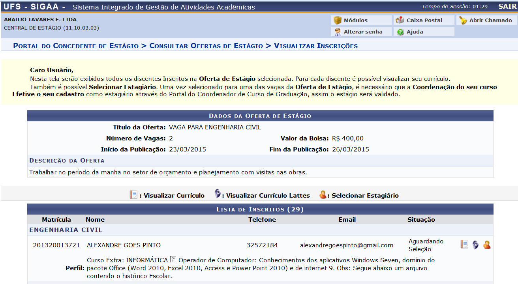Click SAIR to log out
The width and height of the screenshot is (518, 284).
click(x=507, y=6)
